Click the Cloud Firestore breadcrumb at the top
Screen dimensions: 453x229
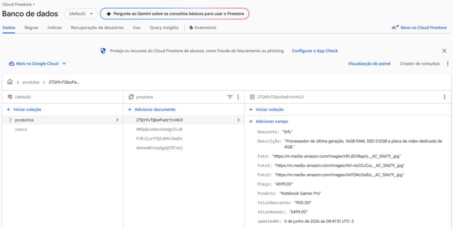point(17,4)
